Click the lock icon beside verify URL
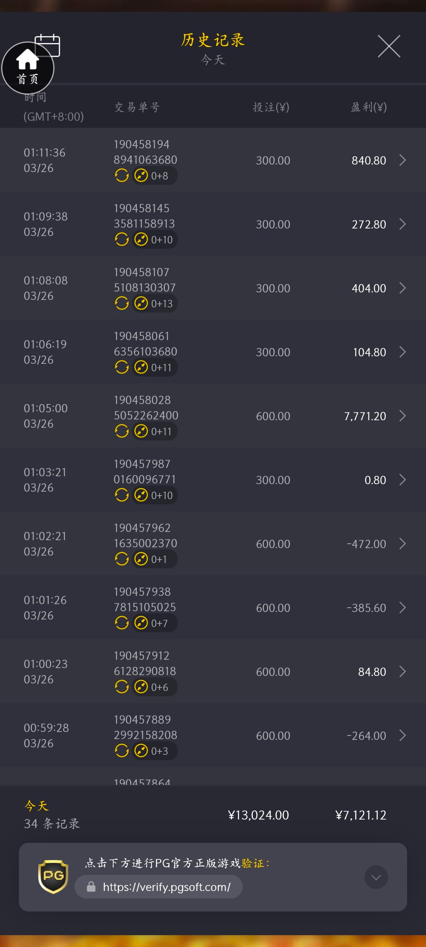 coord(91,887)
